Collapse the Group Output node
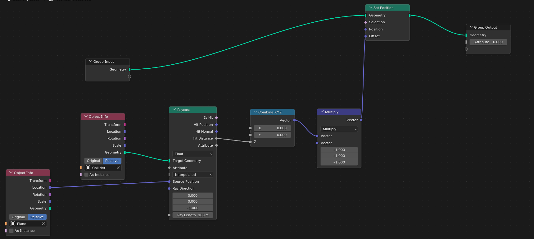Screen dimensions: 534x239 tap(471, 27)
